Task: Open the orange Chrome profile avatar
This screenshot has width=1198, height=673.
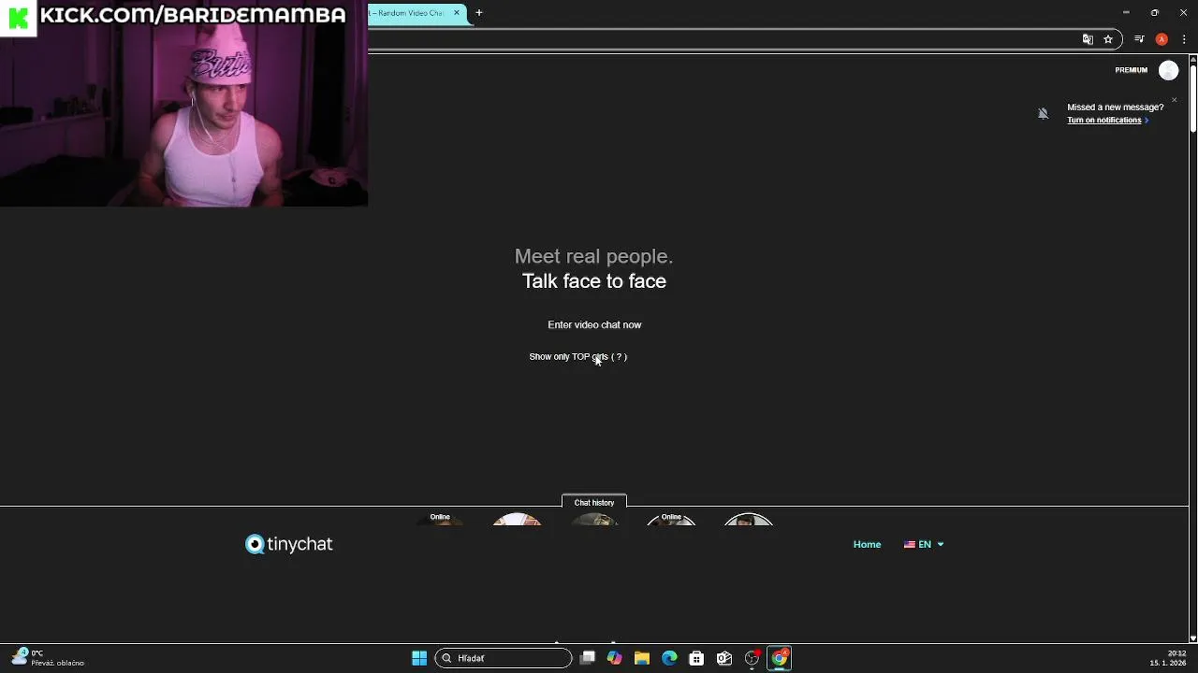Action: click(1161, 39)
